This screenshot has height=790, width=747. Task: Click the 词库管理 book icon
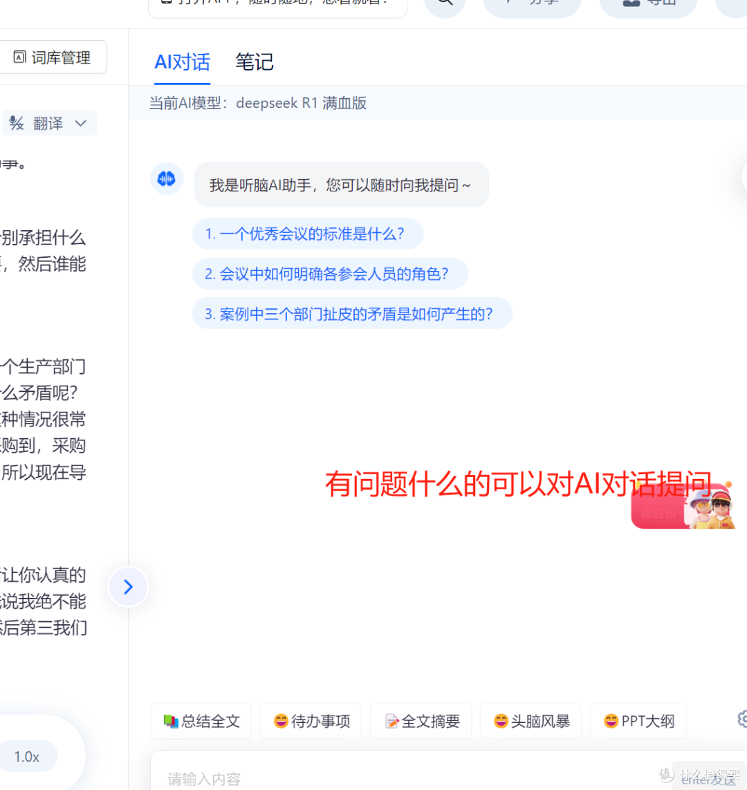(19, 57)
